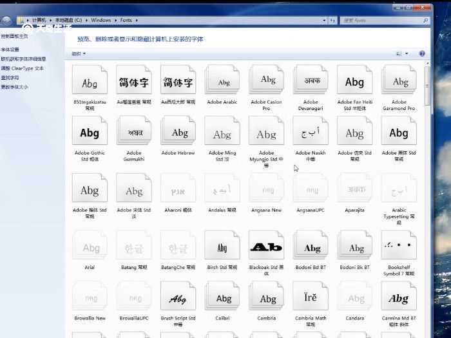Select the Adobe Garamond Pro font

click(399, 80)
